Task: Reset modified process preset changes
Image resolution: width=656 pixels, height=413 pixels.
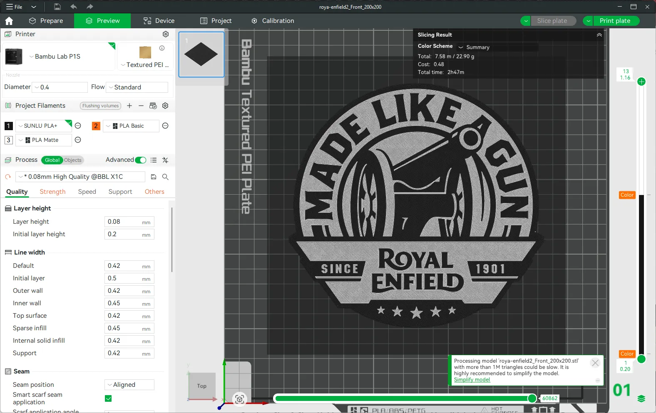Action: [8, 177]
